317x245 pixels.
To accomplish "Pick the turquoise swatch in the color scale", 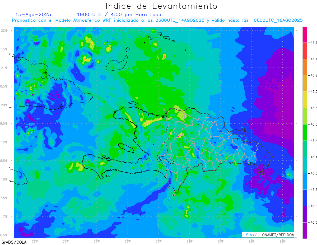I will [x=305, y=165].
